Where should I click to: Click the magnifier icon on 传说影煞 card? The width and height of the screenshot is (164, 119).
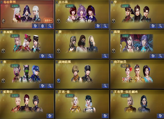point(50,26)
